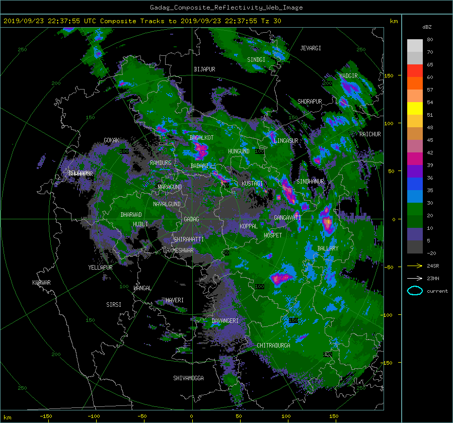Click the GOKAK city label
This screenshot has height=423, width=453.
[x=111, y=140]
